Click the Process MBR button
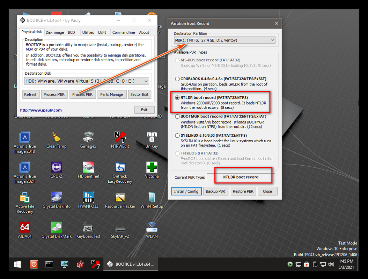This screenshot has height=279, width=368. point(54,95)
